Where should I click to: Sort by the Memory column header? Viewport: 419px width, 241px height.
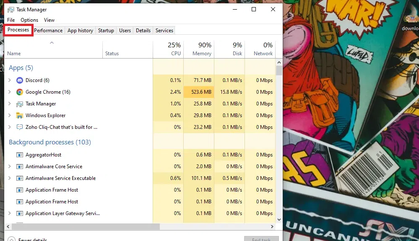pyautogui.click(x=199, y=50)
